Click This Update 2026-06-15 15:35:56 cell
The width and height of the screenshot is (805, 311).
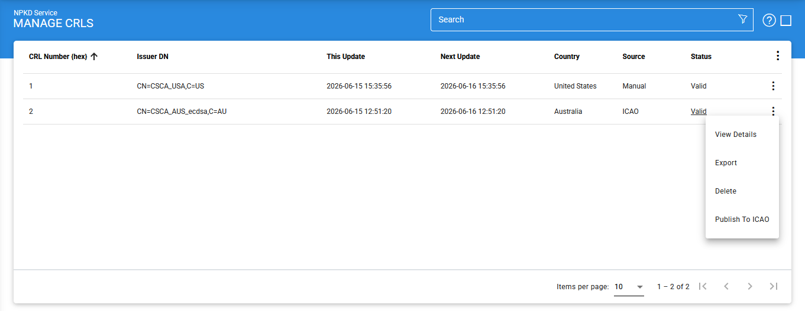[x=359, y=86]
